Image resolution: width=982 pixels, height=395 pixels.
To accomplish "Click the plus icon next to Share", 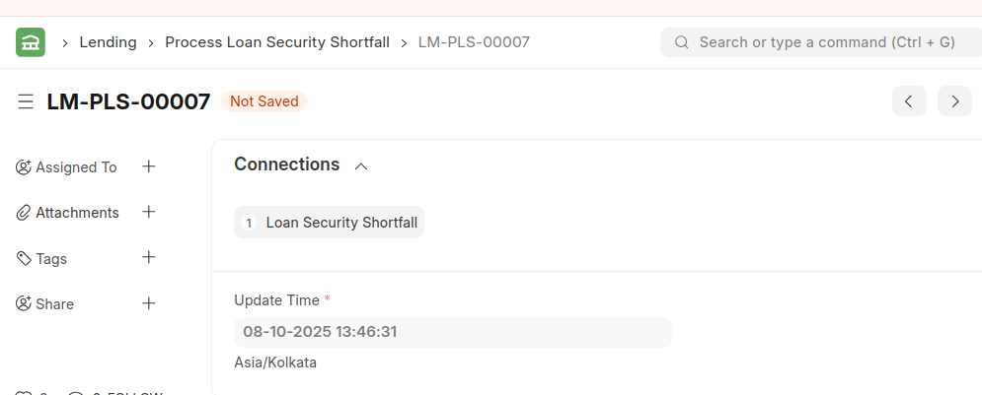I will pyautogui.click(x=149, y=303).
